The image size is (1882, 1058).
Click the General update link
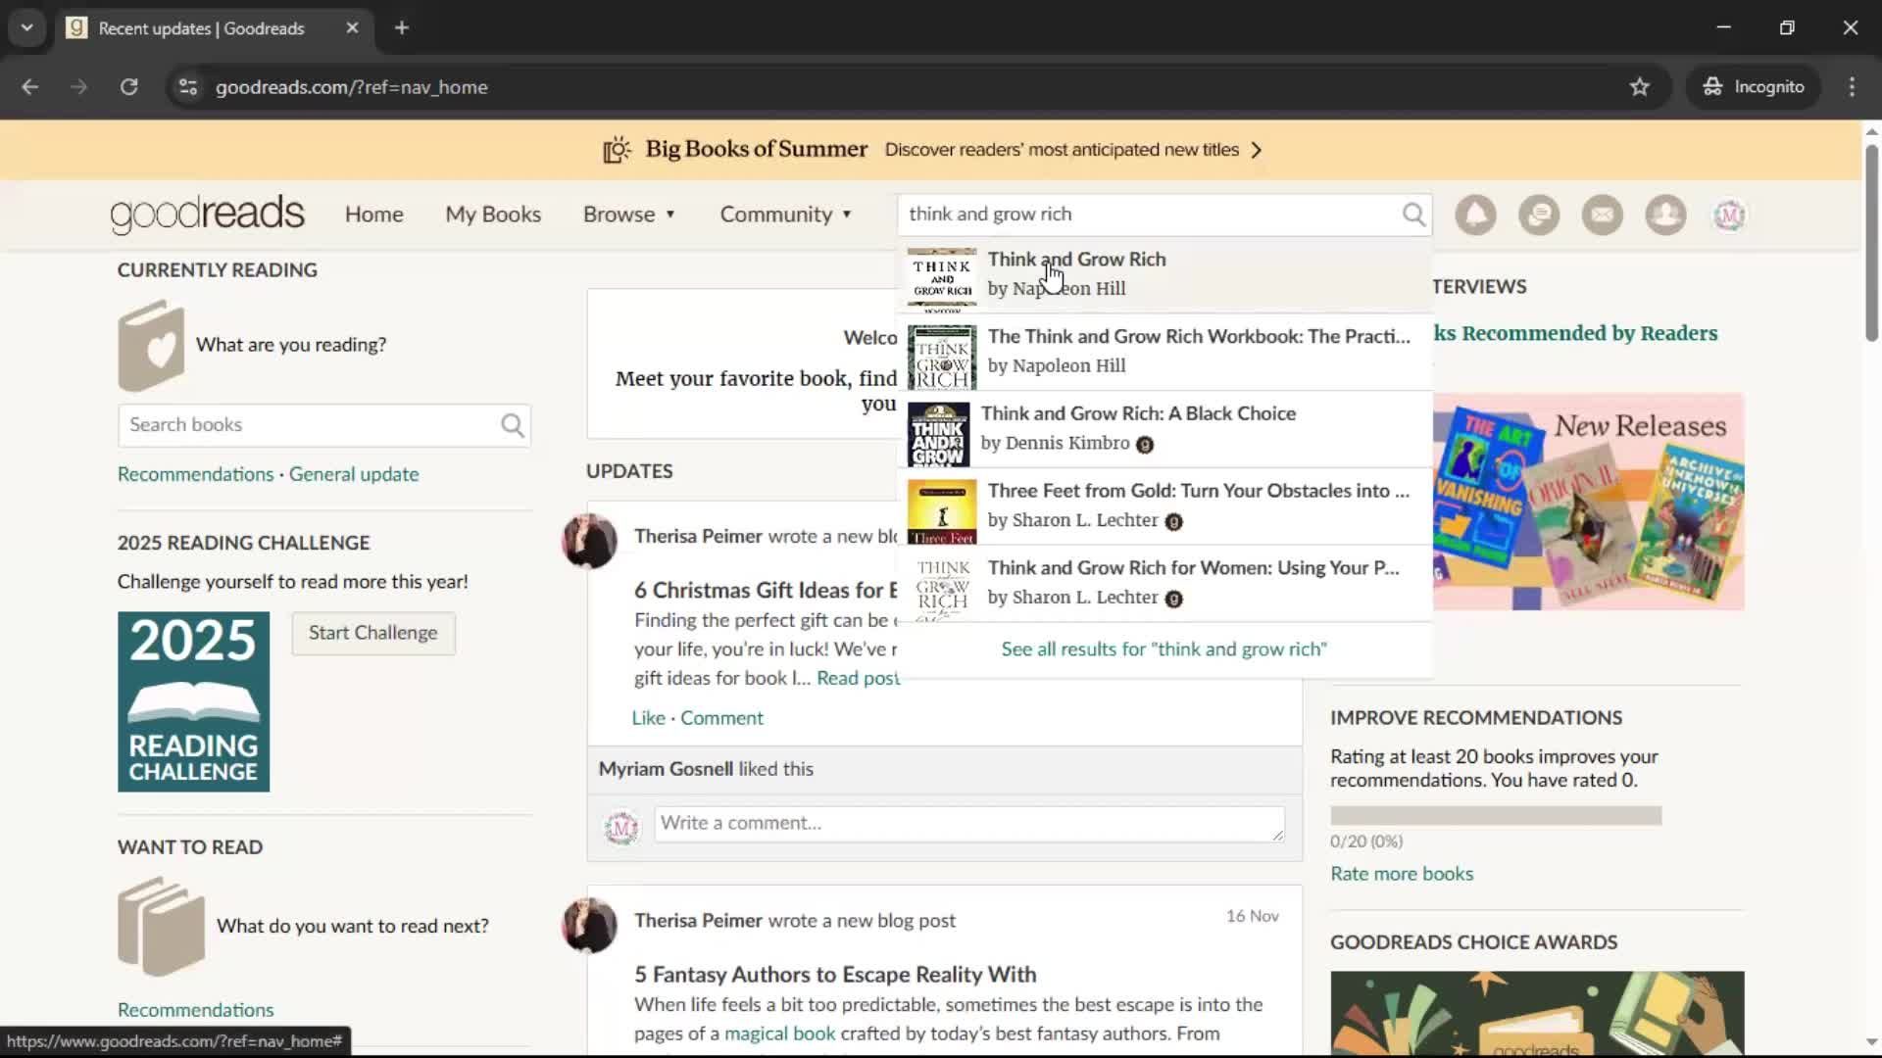click(x=354, y=474)
